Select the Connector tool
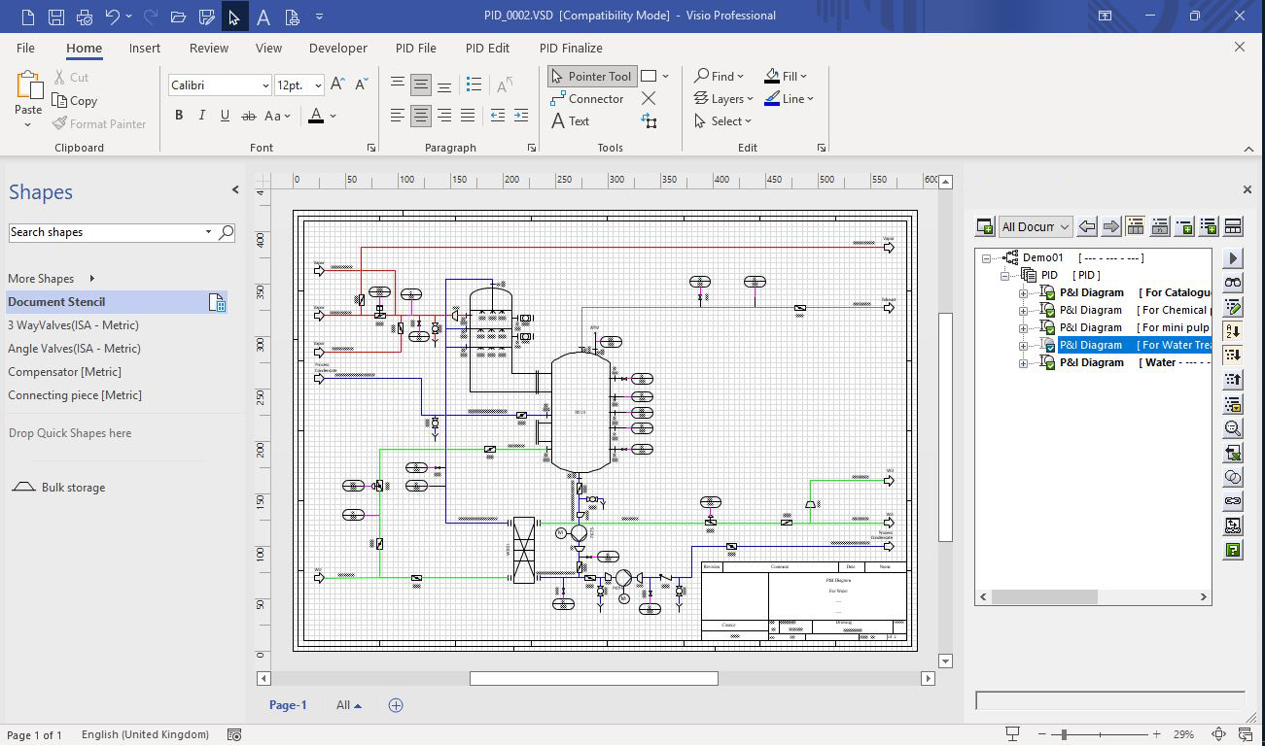This screenshot has width=1265, height=746. coord(587,98)
